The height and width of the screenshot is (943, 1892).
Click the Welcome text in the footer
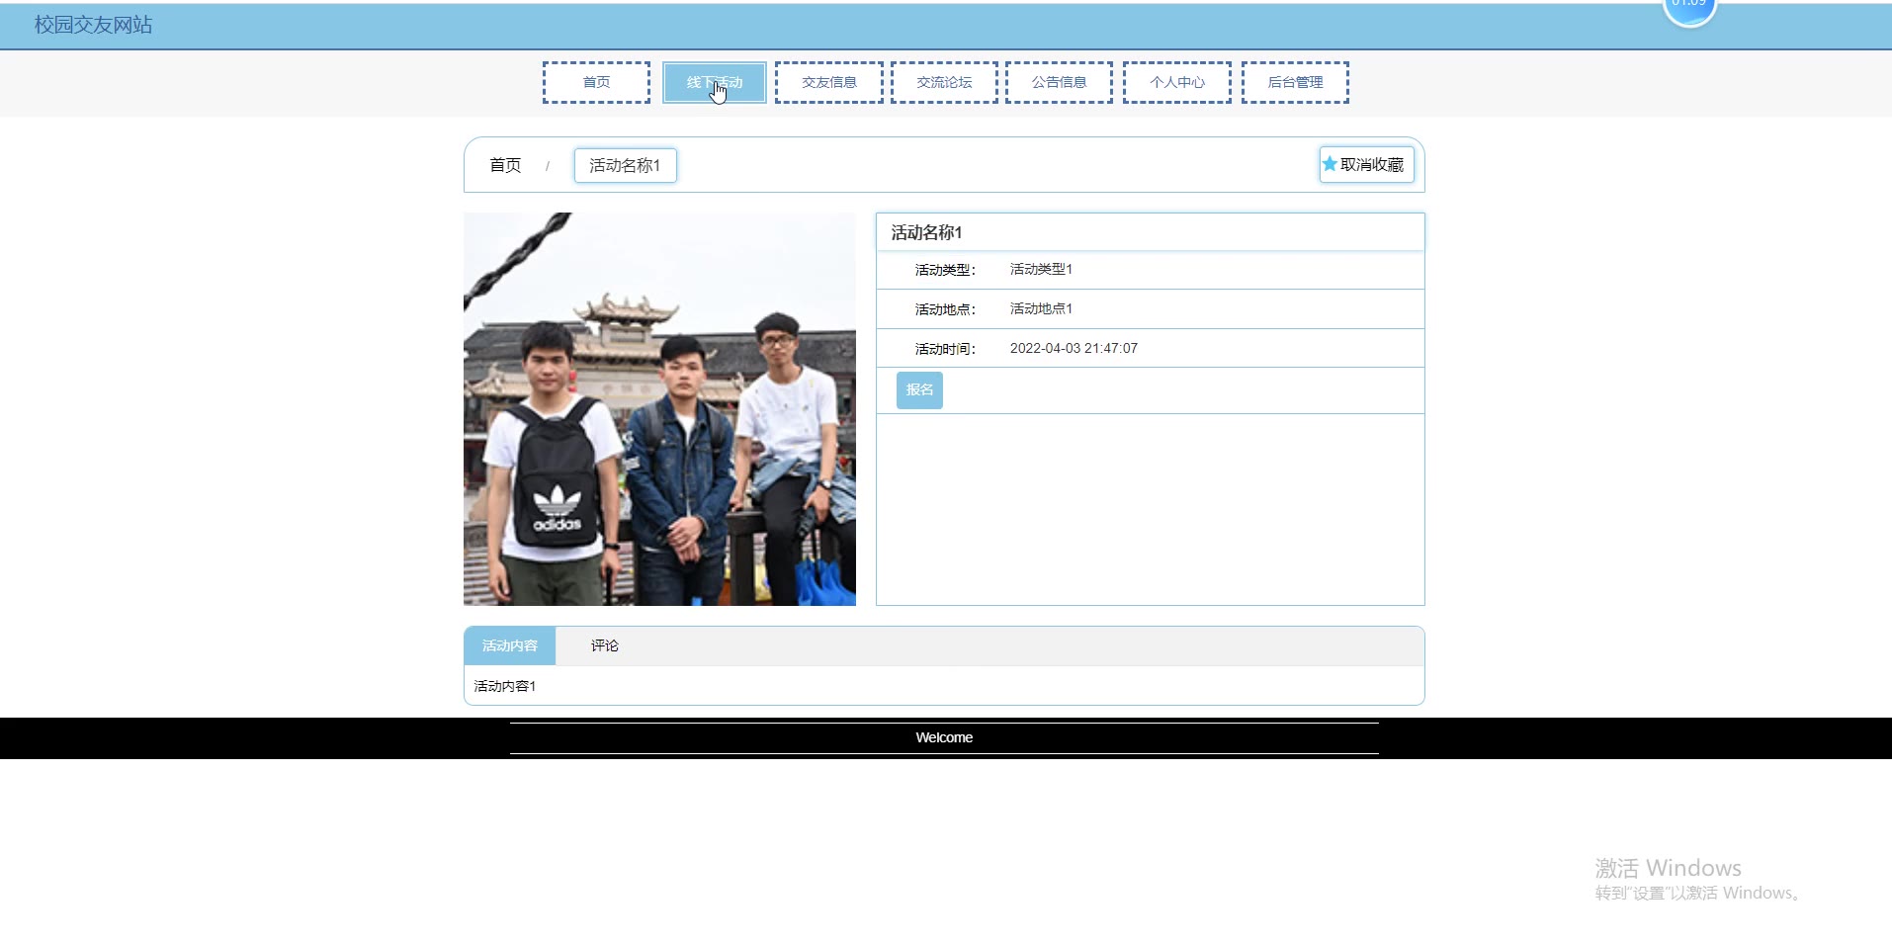(x=944, y=737)
